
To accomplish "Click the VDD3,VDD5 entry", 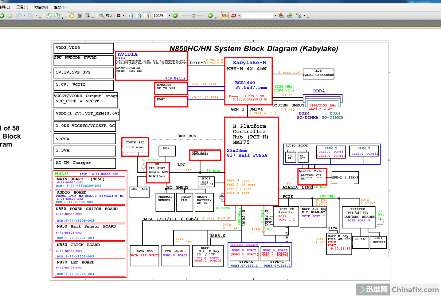I will point(84,48).
